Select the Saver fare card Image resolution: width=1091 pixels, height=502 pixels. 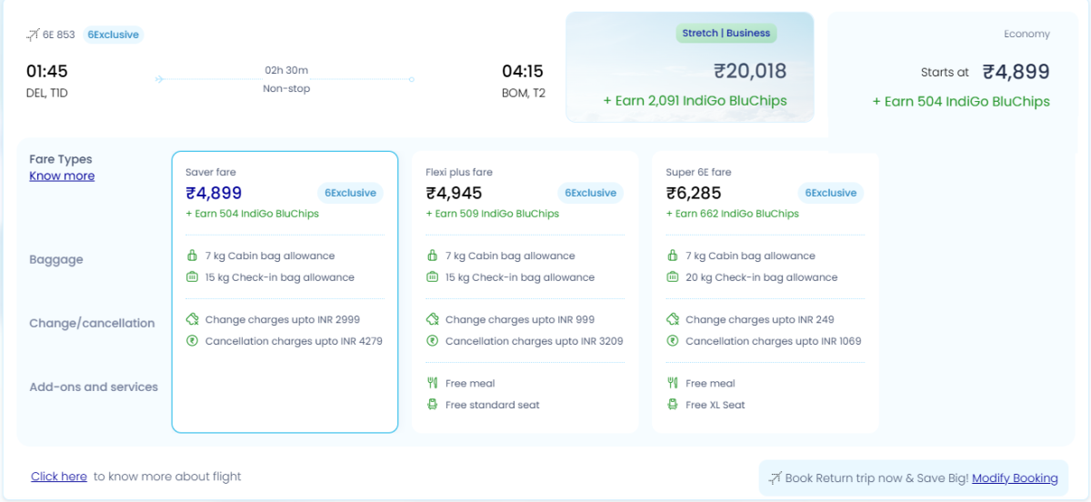pos(285,291)
